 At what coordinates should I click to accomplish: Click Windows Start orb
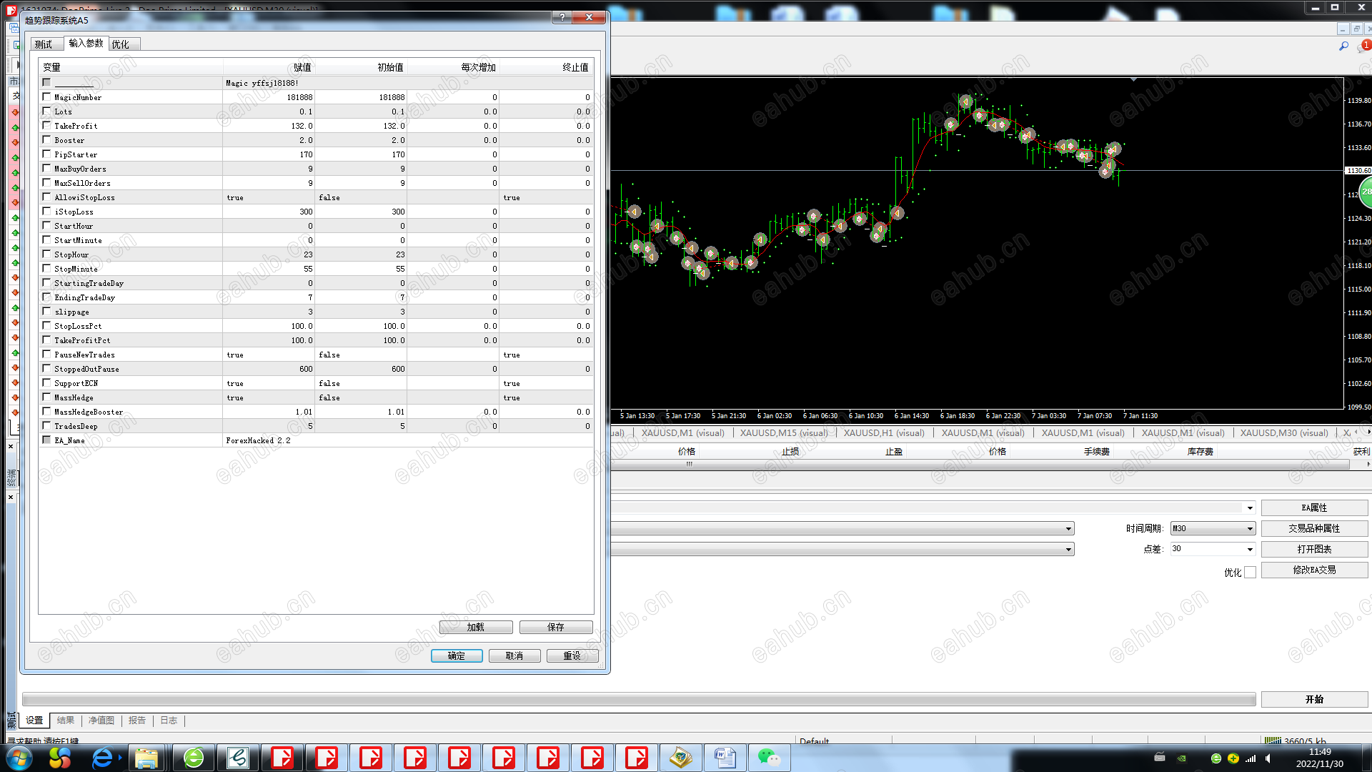(x=19, y=757)
